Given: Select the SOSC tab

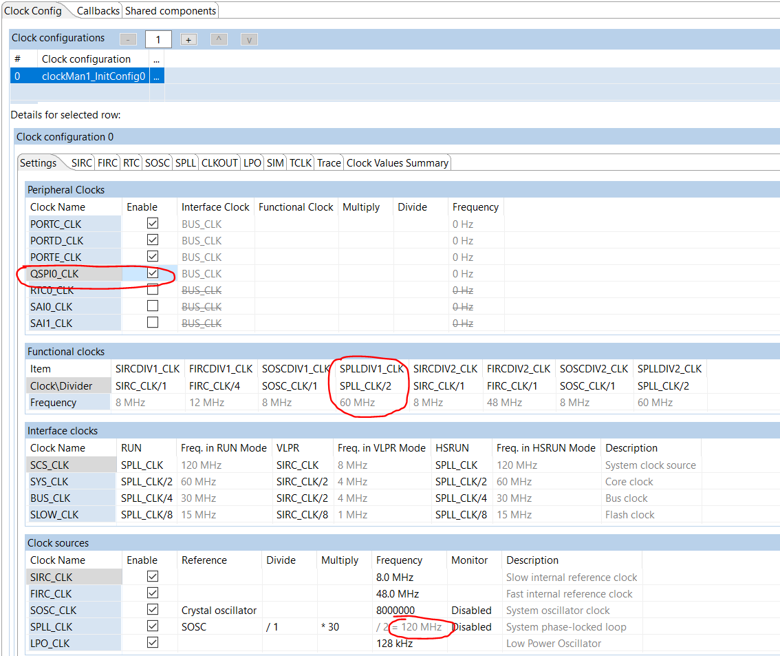Looking at the screenshot, I should 158,162.
